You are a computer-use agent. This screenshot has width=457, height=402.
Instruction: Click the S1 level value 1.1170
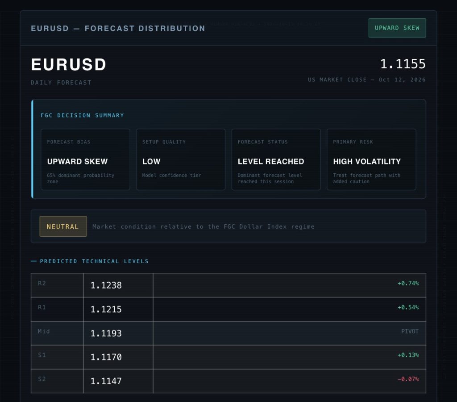[x=106, y=357]
